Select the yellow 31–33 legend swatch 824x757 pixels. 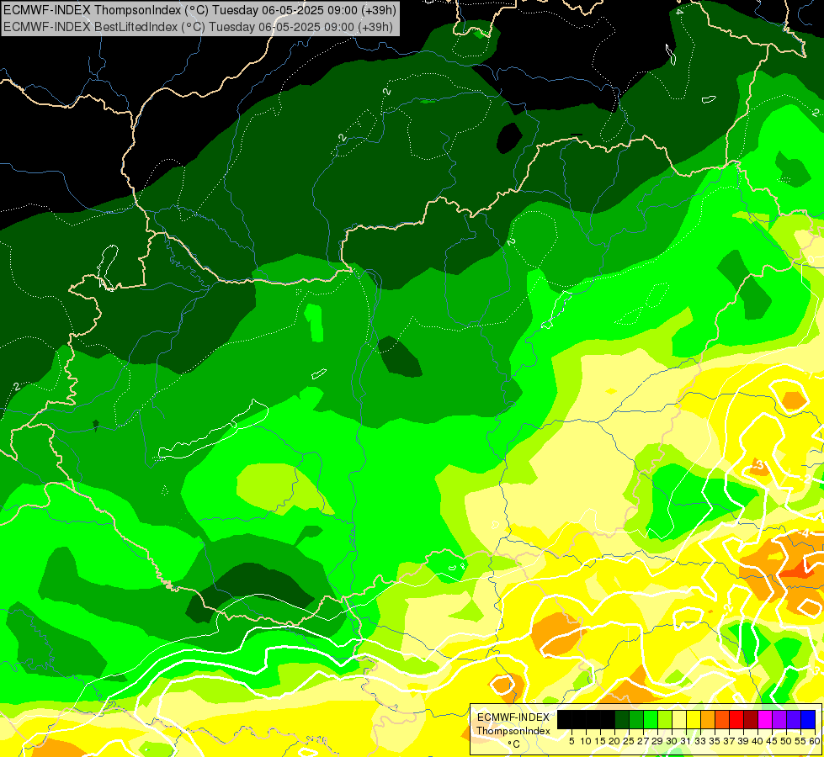point(694,719)
